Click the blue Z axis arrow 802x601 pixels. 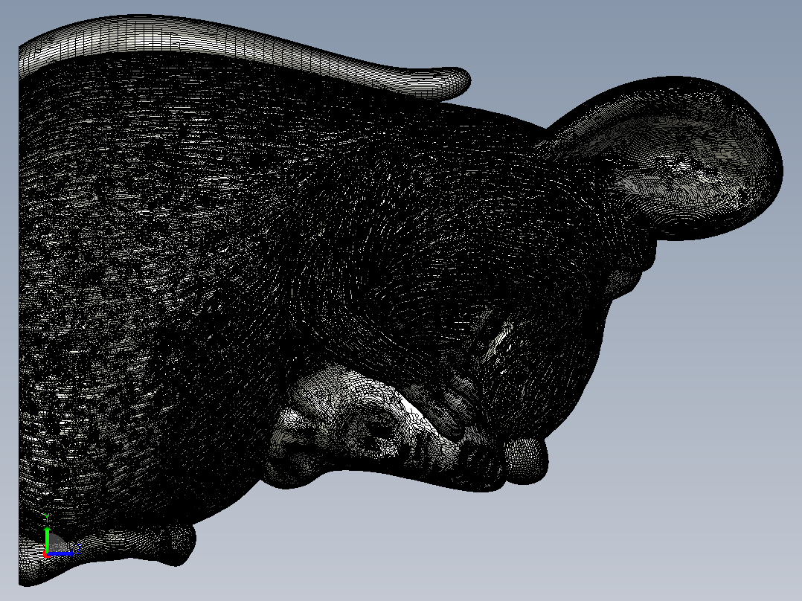click(61, 553)
